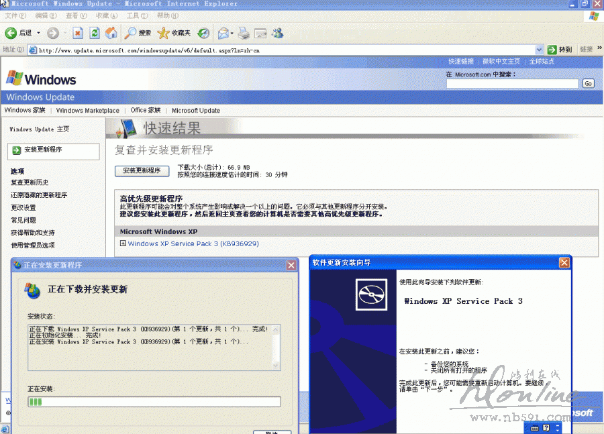This screenshot has width=604, height=434.
Task: Click the page icon in the address bar
Action: pos(33,50)
